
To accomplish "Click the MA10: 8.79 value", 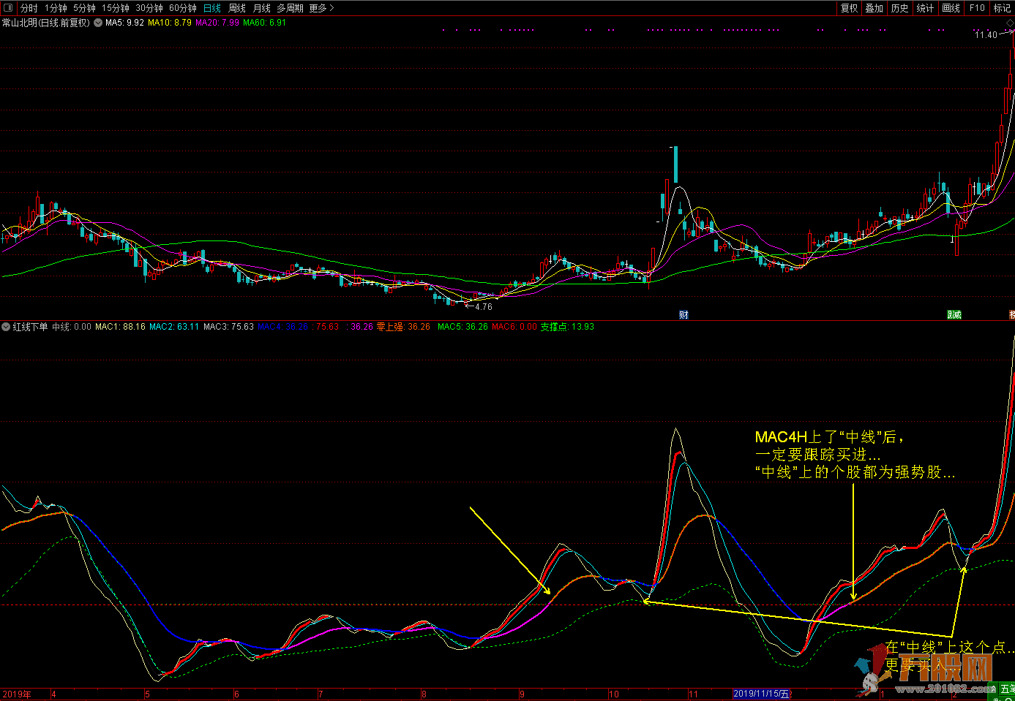I will coord(170,23).
